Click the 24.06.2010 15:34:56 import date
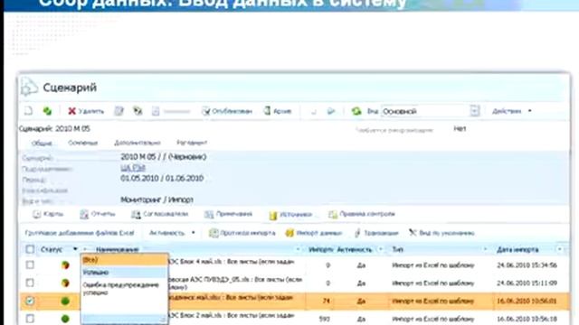Screen dimensions: 579x325 [527, 265]
